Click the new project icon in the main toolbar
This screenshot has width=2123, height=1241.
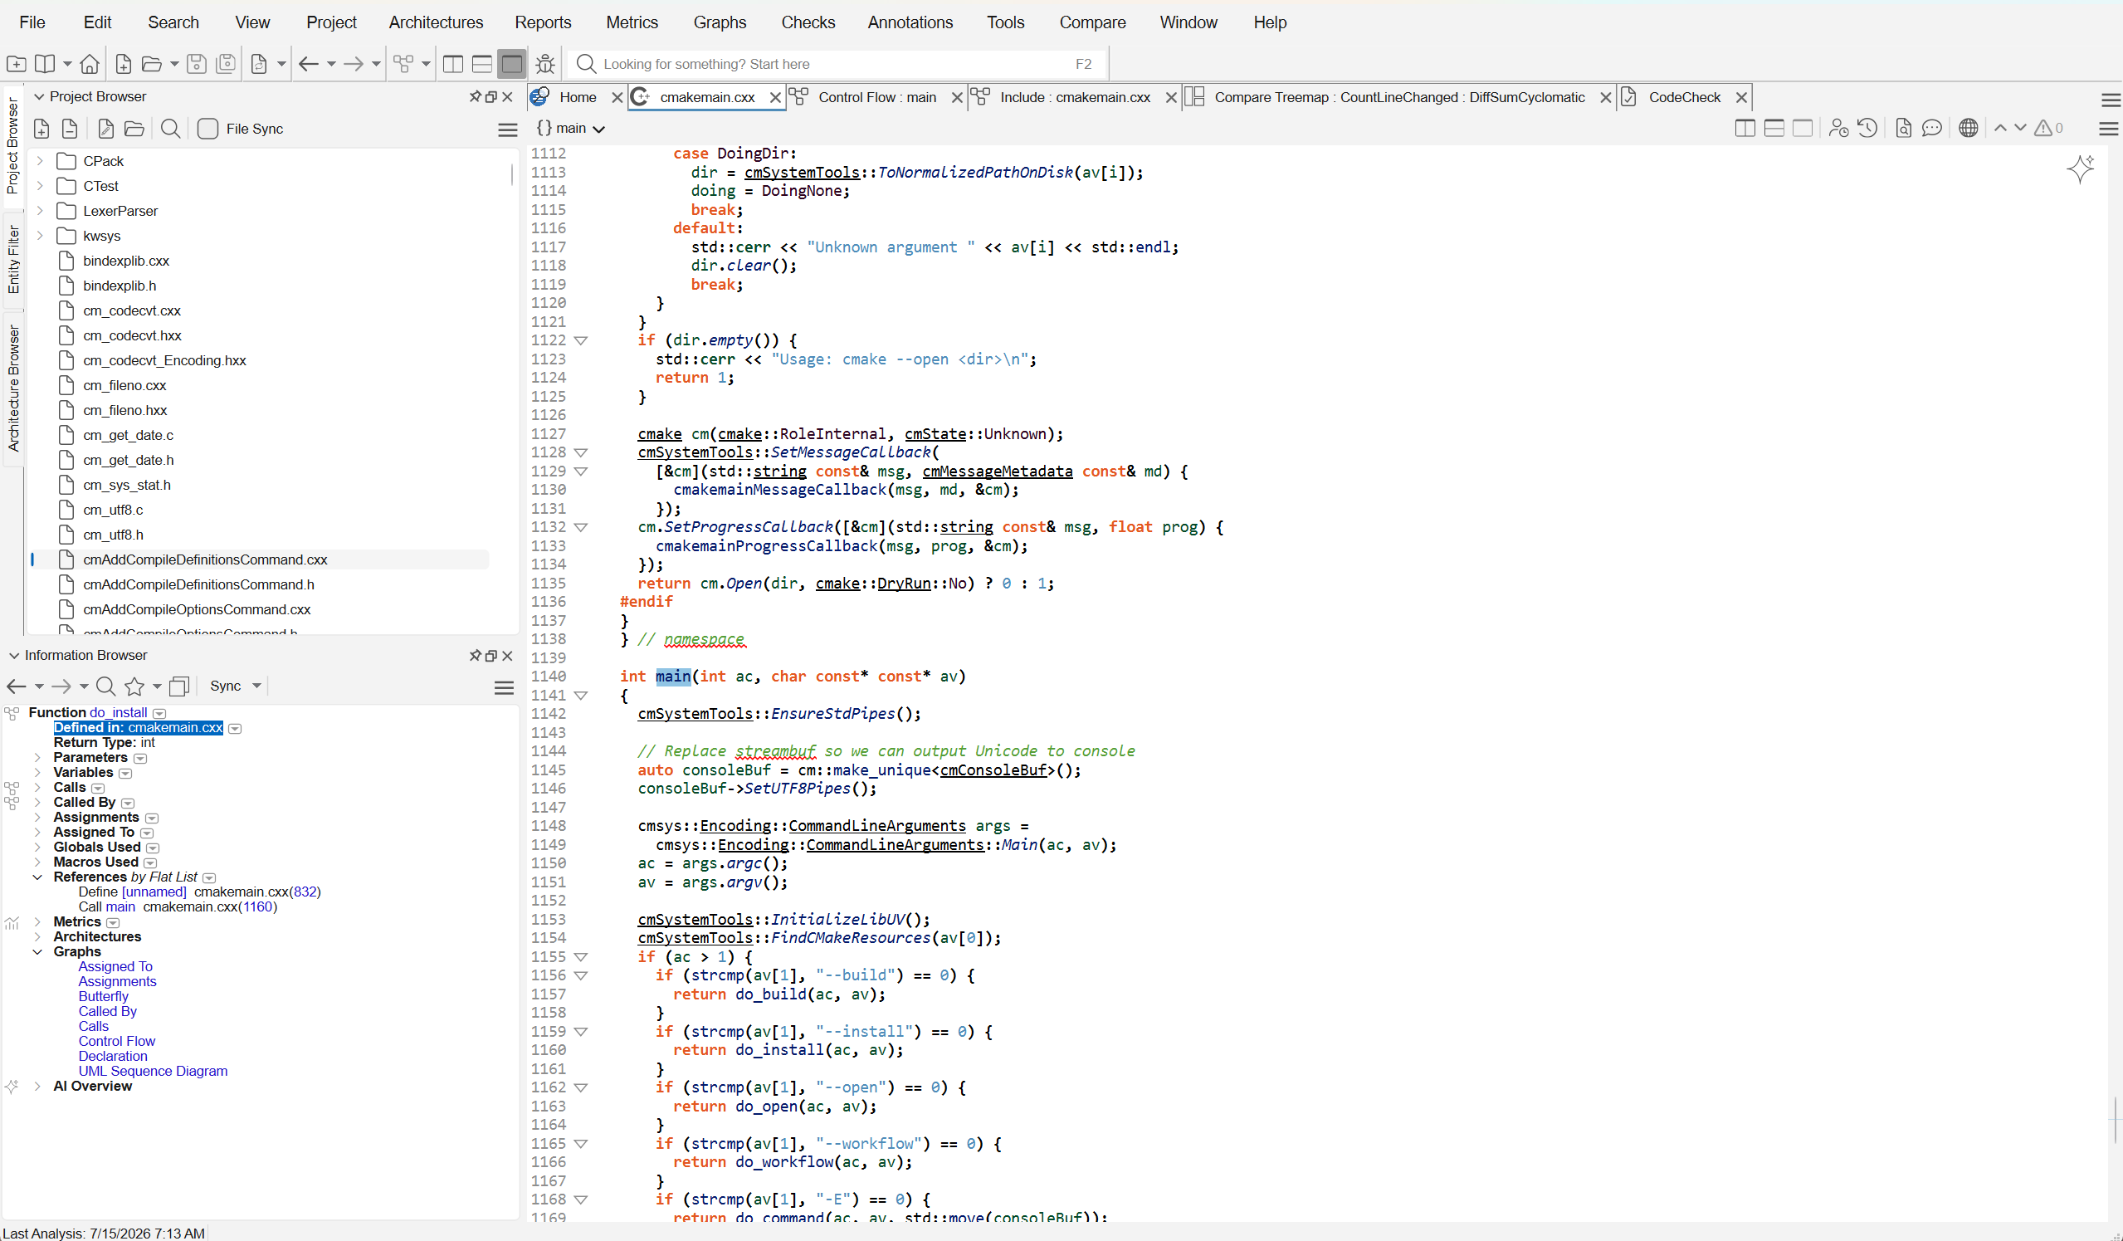pyautogui.click(x=16, y=64)
